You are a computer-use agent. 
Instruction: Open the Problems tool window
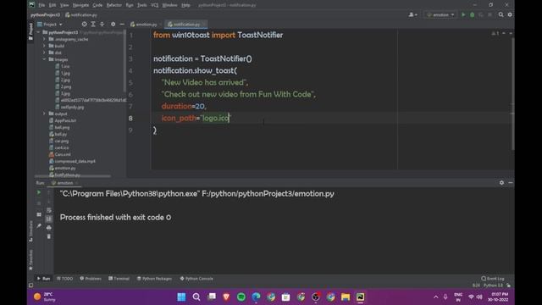coord(91,279)
